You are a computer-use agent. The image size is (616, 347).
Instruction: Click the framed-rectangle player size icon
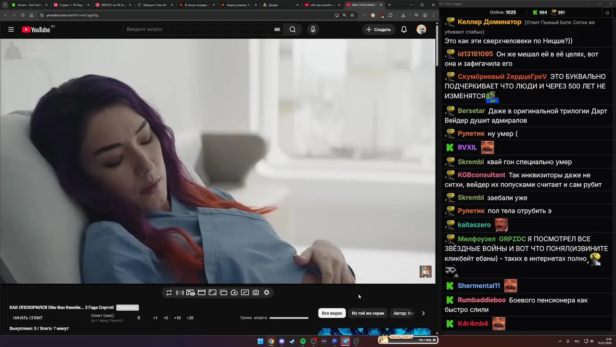(x=212, y=293)
